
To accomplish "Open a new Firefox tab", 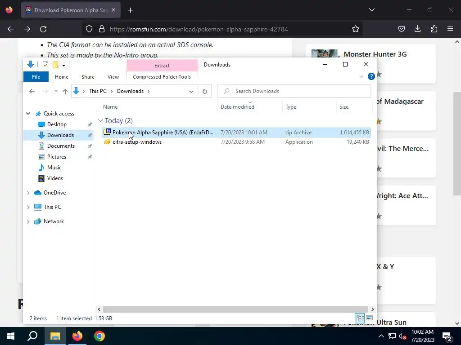I will click(x=130, y=10).
